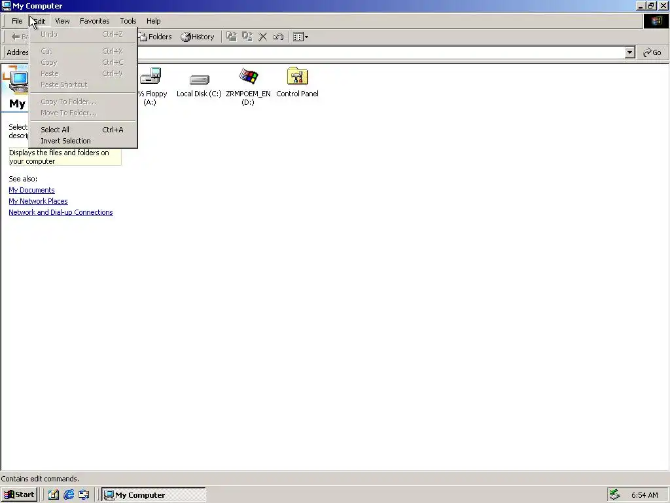Click the My Computer title bar icon

pos(6,5)
